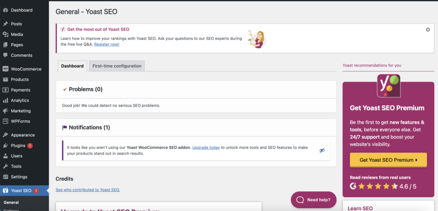Click See who contributed to Yoast SEO
The height and width of the screenshot is (211, 438).
click(88, 190)
